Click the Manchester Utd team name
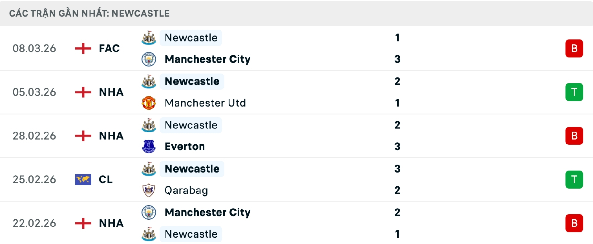This screenshot has height=244, width=593. tap(205, 103)
